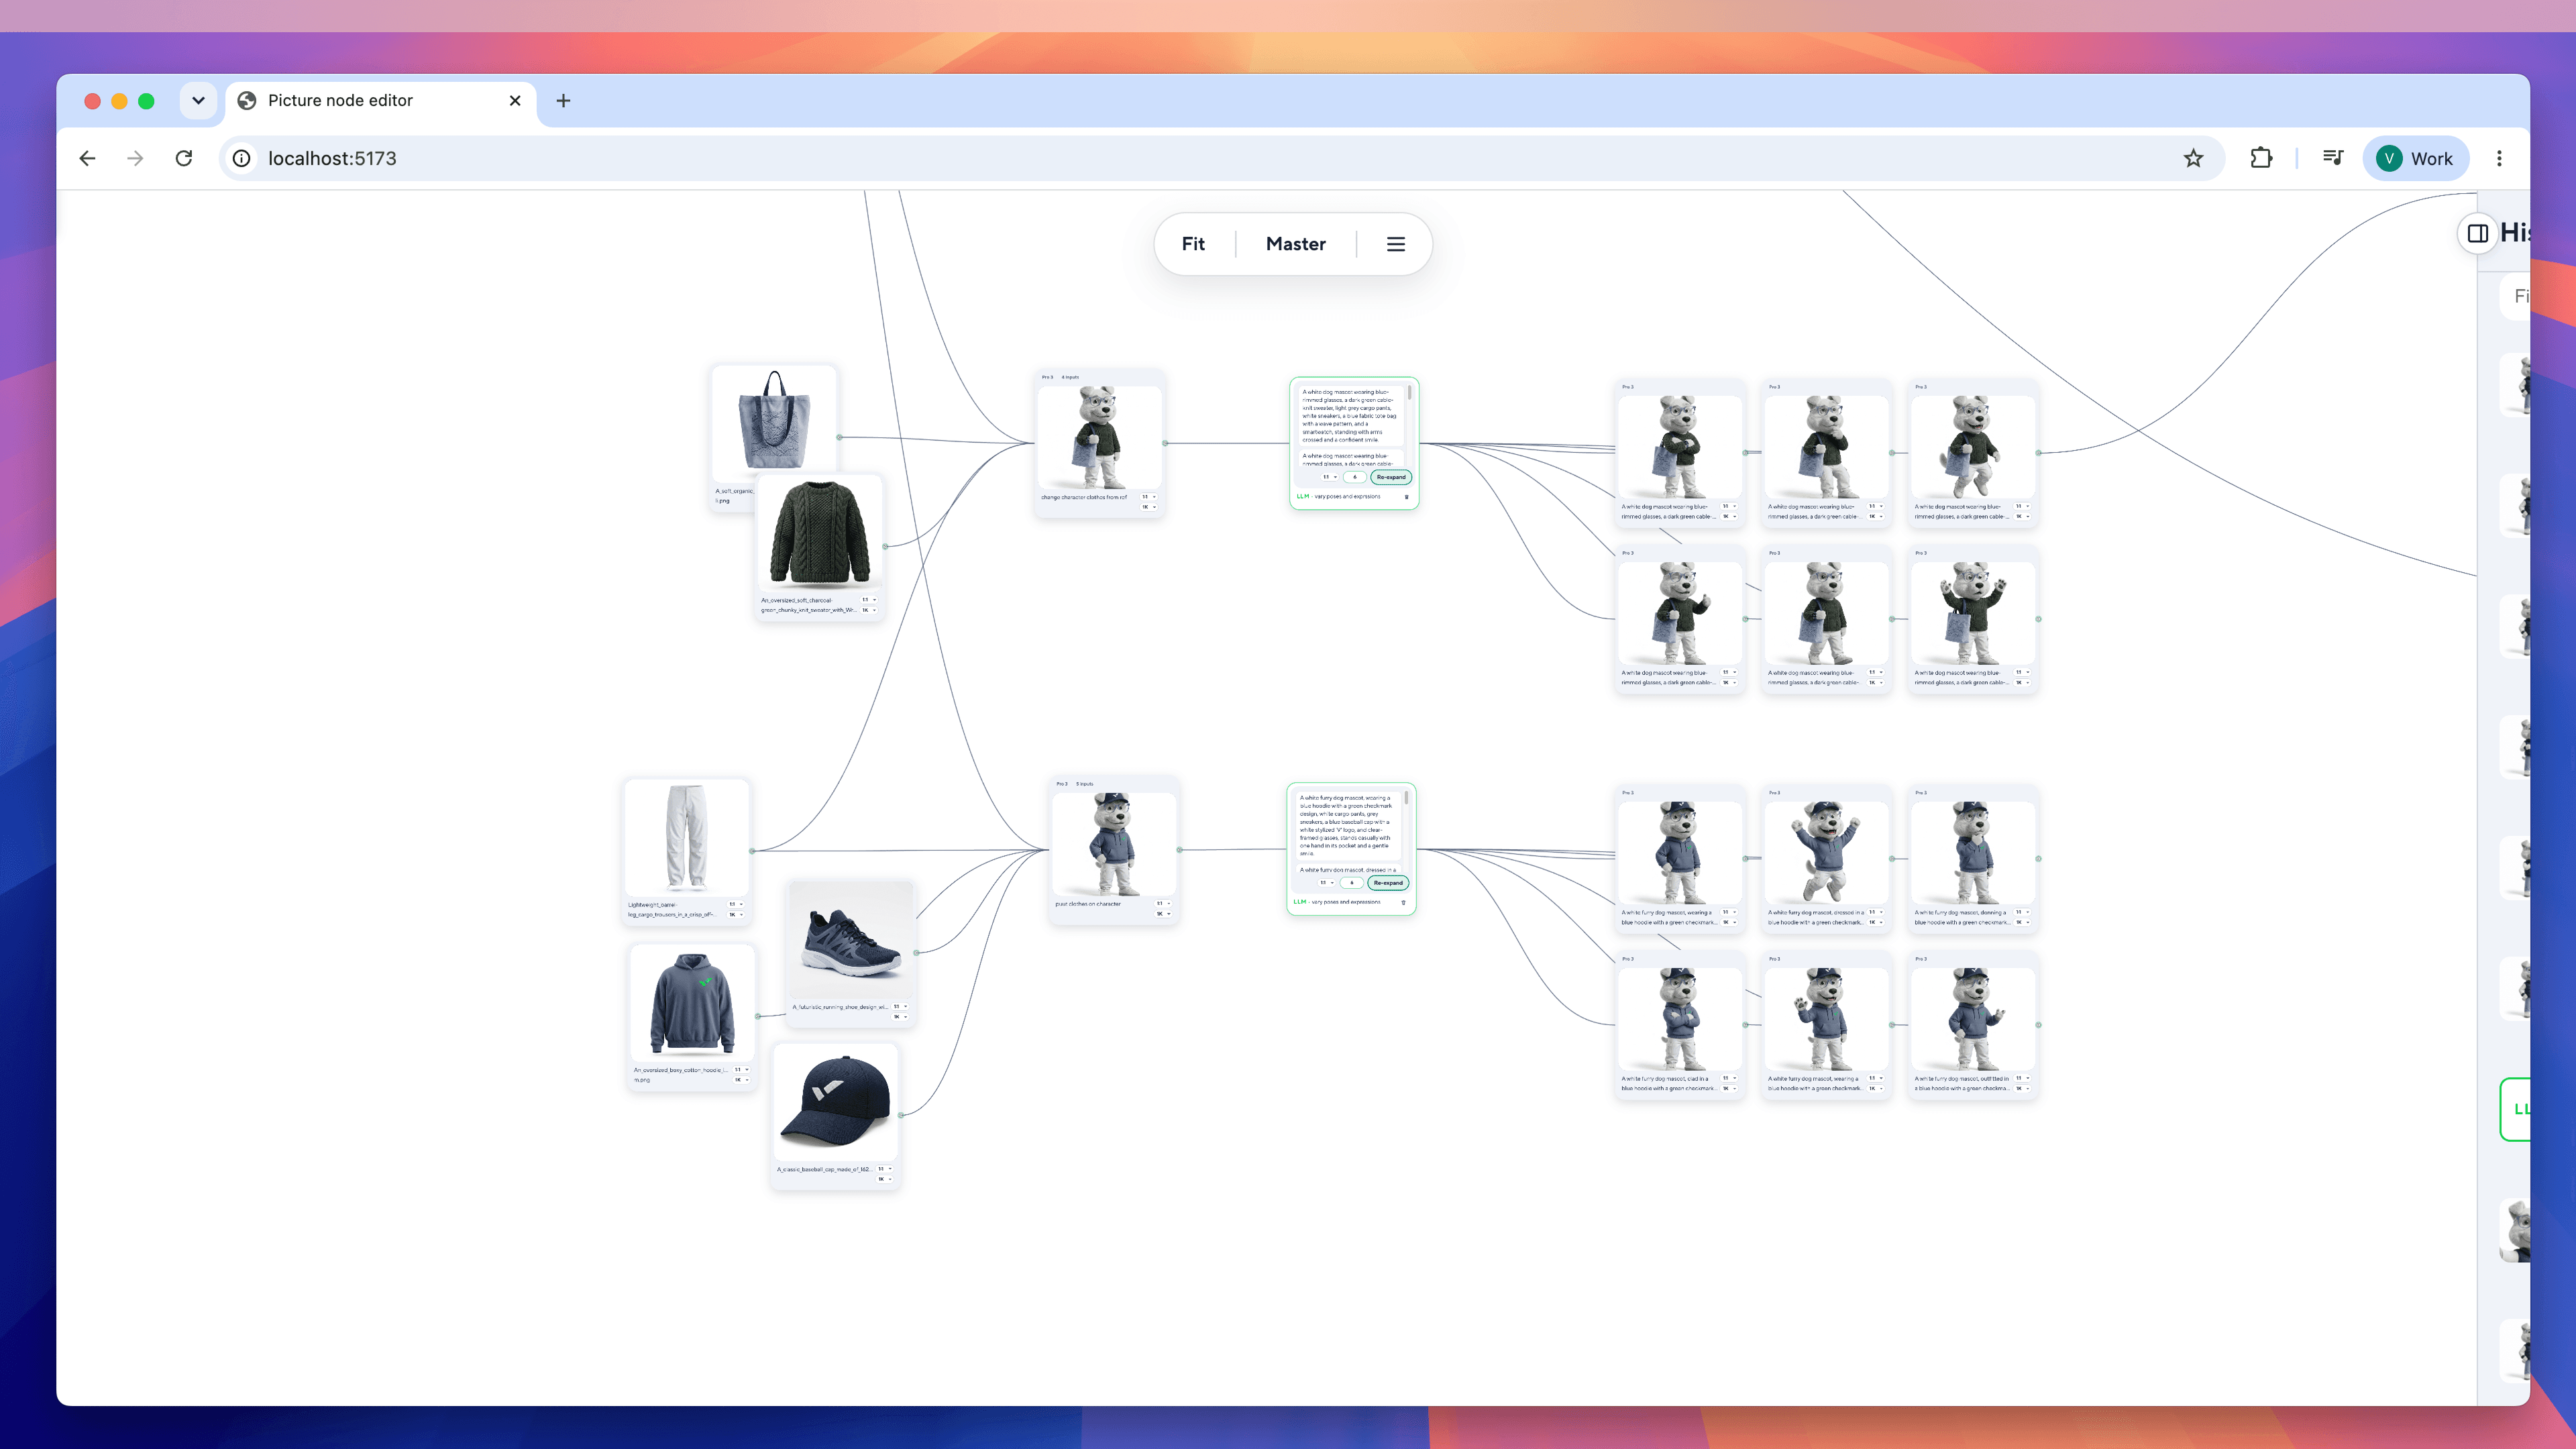The height and width of the screenshot is (1449, 2576).
Task: Open ratio dropdown on 'puut clothes on character' node
Action: click(1163, 904)
